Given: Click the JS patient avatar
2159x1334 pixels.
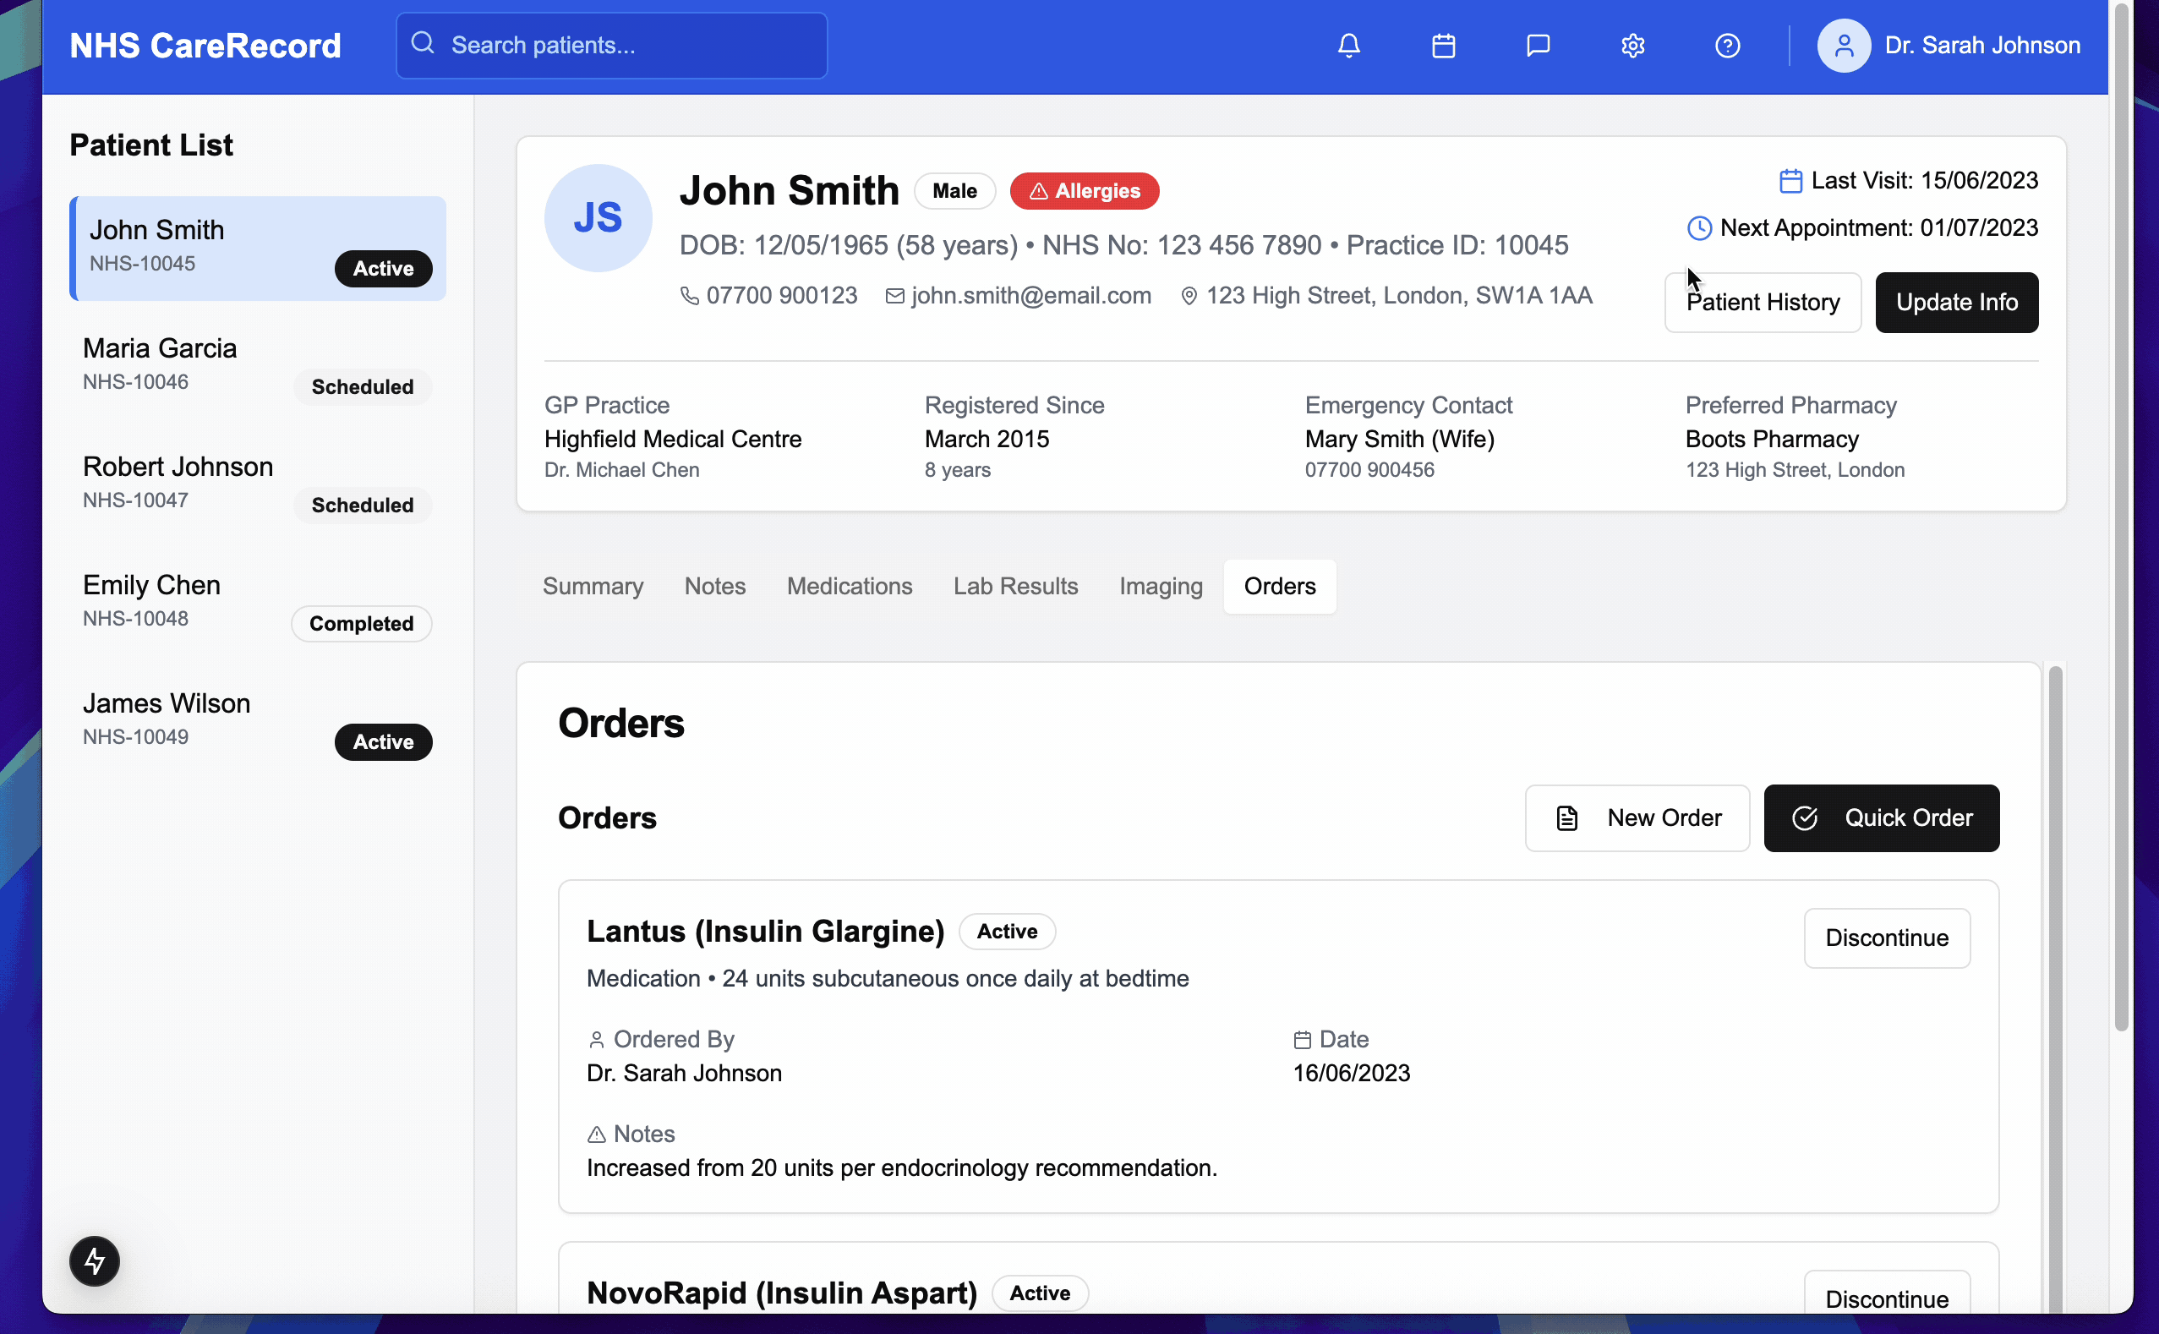Looking at the screenshot, I should 598,218.
